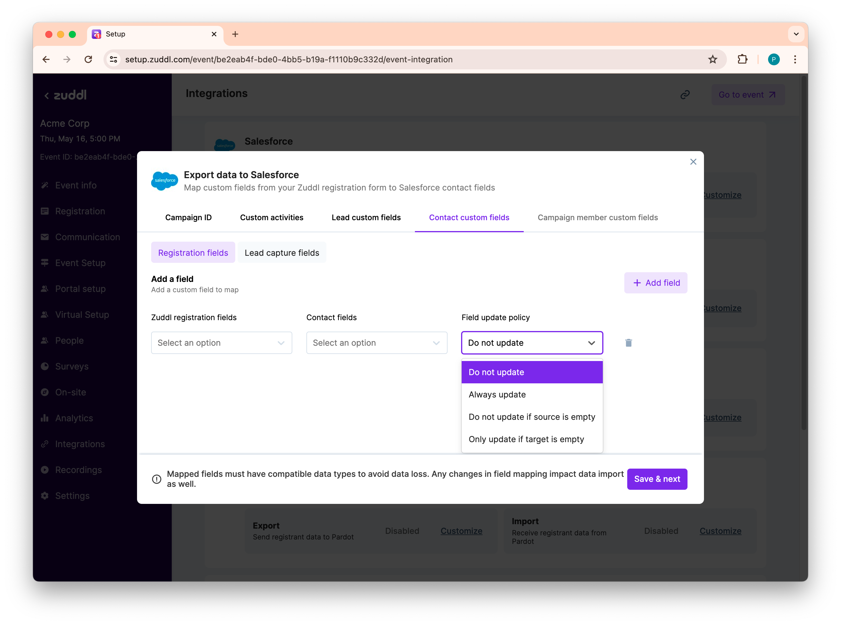Bookmark this page with the star icon

[x=712, y=59]
